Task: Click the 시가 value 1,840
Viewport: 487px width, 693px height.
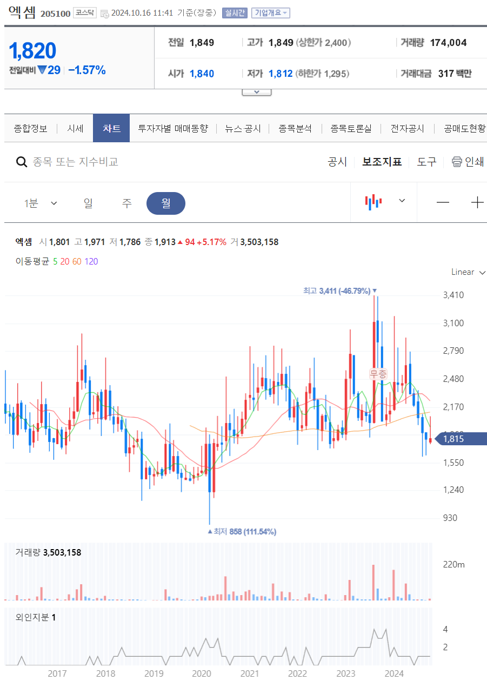Action: pos(202,74)
